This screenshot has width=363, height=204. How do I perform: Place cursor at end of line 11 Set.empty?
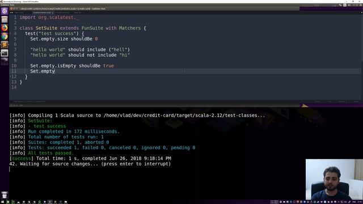(55, 71)
